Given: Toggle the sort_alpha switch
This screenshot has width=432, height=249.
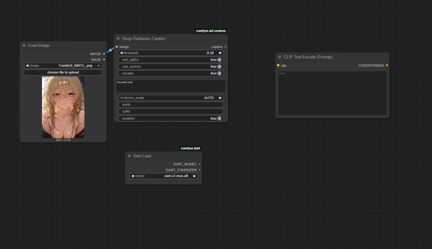Looking at the screenshot, I should (x=219, y=60).
